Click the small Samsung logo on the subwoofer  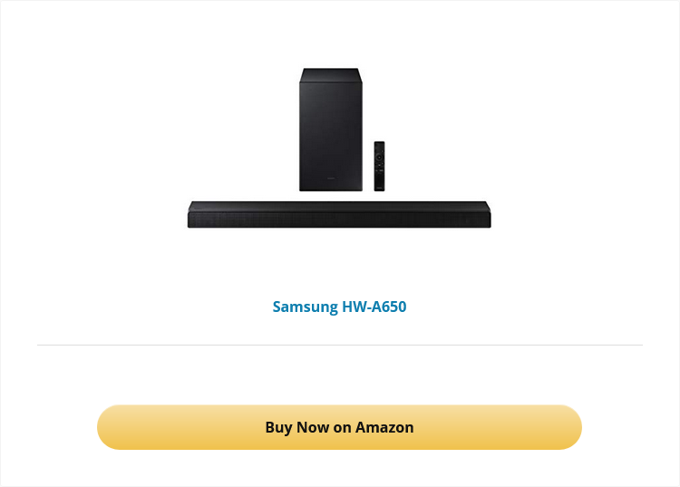tap(331, 179)
